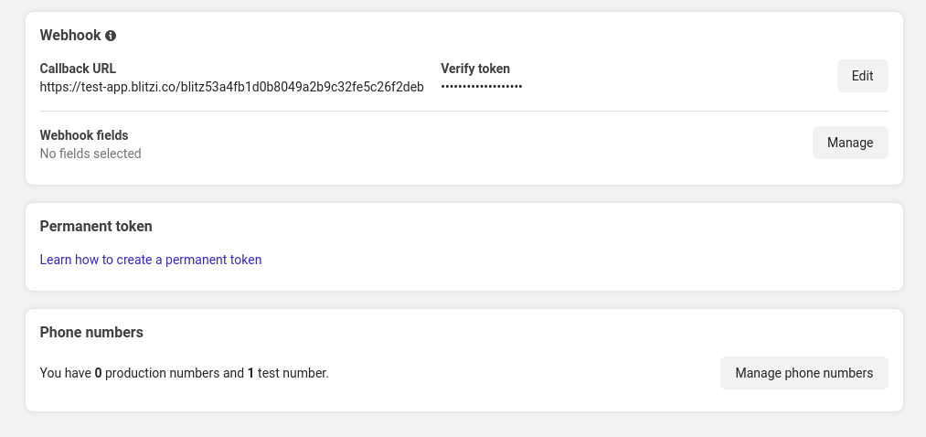Viewport: 926px width, 437px height.
Task: Click the masked verify token dots
Action: pyautogui.click(x=482, y=87)
